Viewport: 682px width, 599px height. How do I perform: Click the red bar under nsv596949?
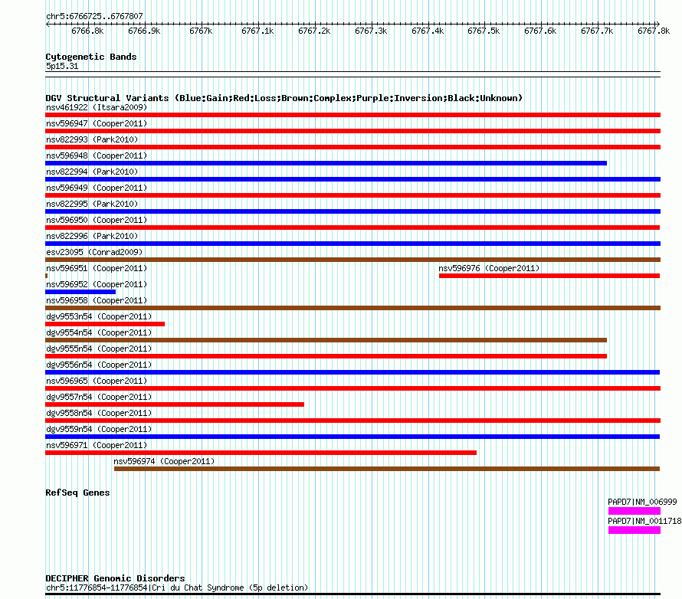352,195
